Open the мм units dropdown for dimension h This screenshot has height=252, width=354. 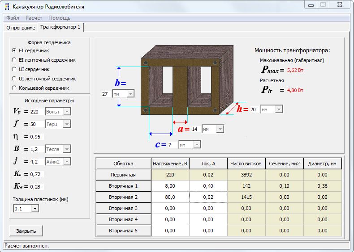[278, 109]
